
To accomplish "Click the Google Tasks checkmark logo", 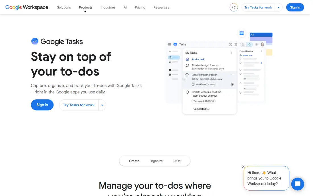I will 35,41.
